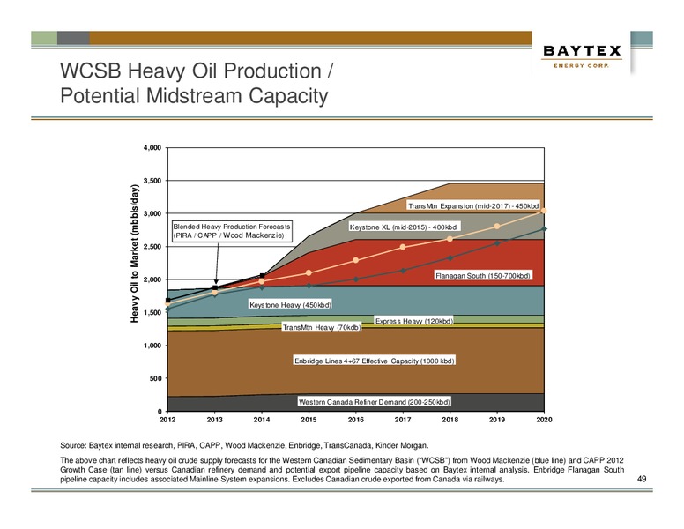Click the 2014 x-axis label
Image resolution: width=684 pixels, height=529 pixels.
(x=262, y=420)
